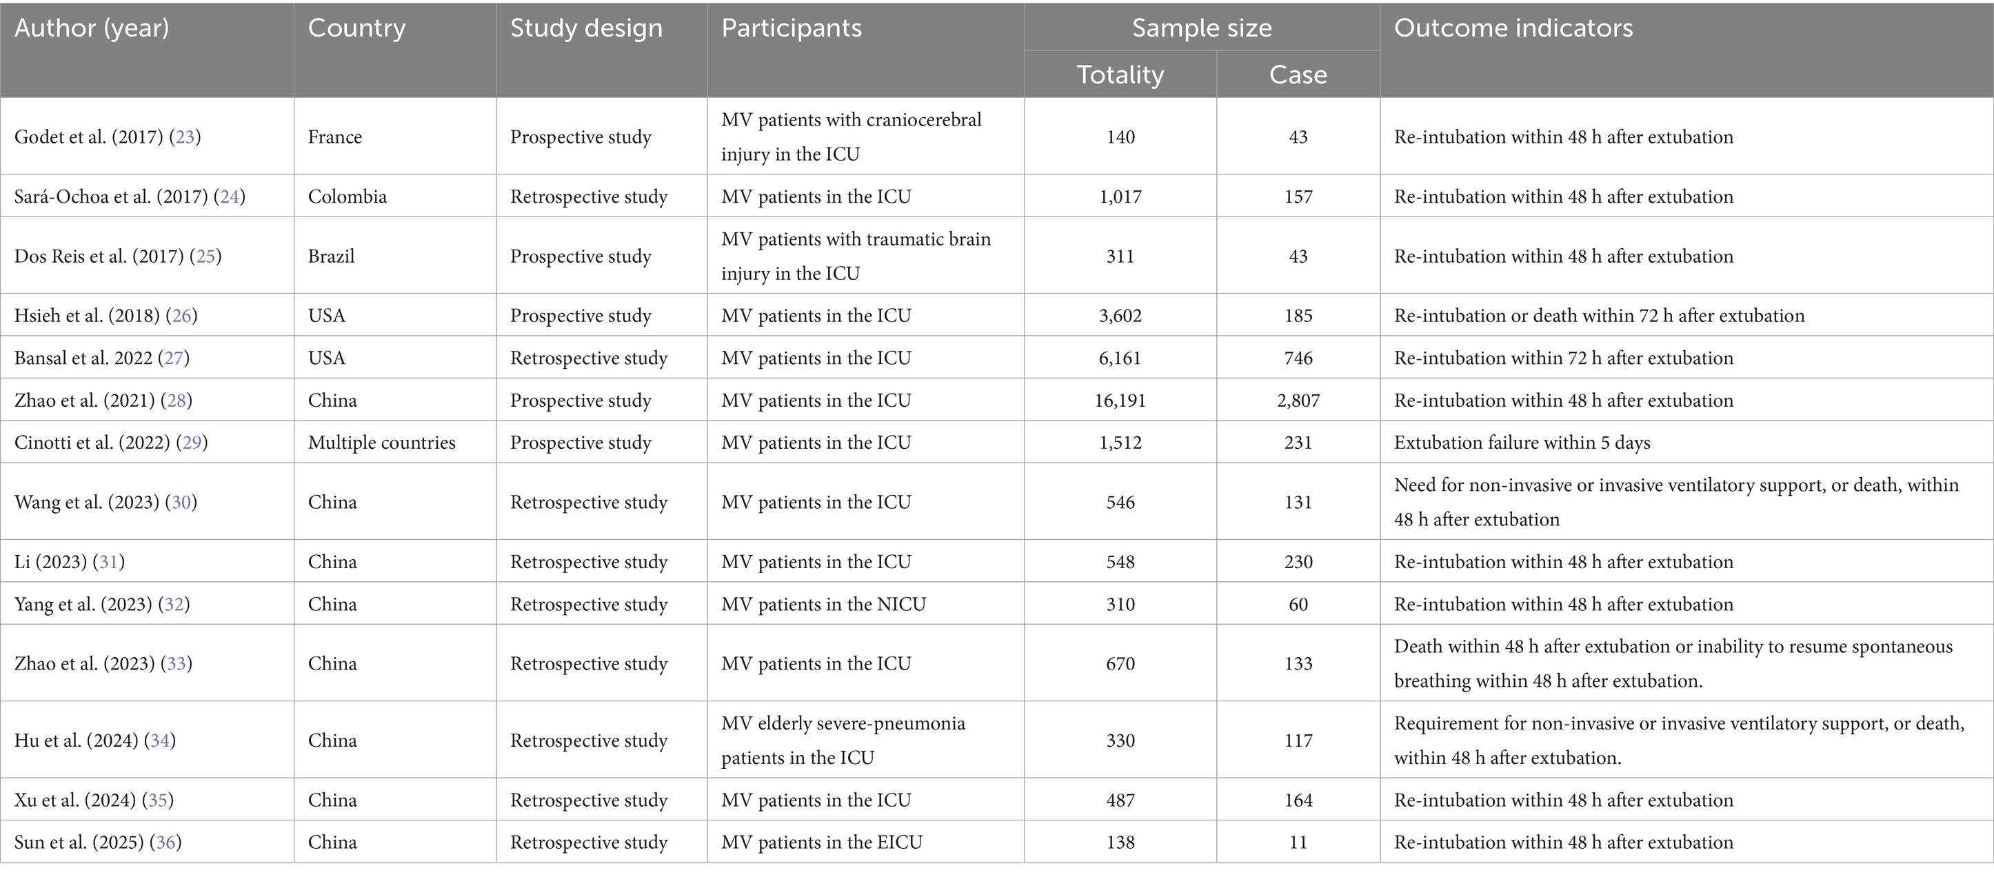Open citation 34 for Hu et al.

(159, 741)
